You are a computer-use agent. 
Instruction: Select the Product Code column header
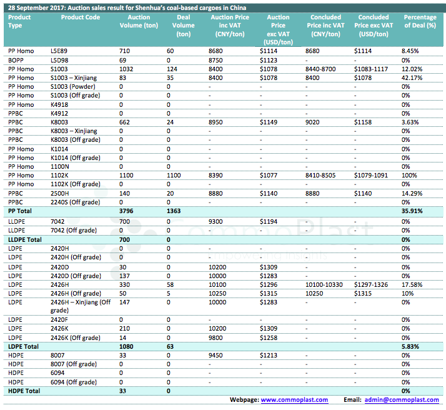click(80, 17)
